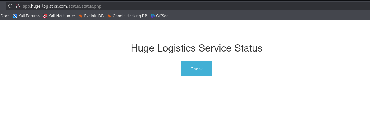The width and height of the screenshot is (370, 117).
Task: Click the huge-logistics.com domain in URL
Action: click(x=49, y=6)
